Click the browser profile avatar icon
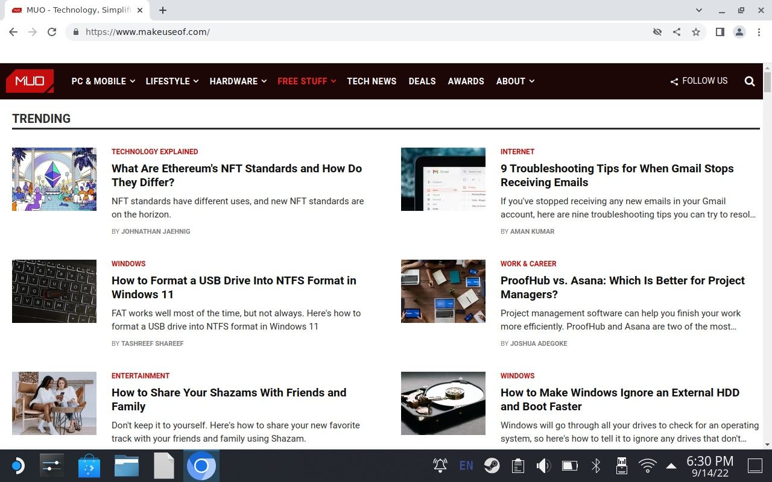 (x=739, y=31)
